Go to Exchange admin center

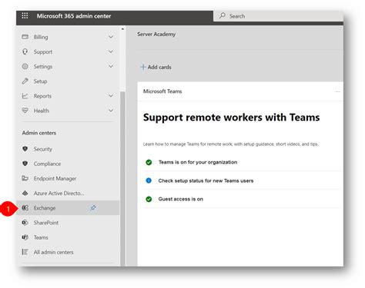(69, 207)
